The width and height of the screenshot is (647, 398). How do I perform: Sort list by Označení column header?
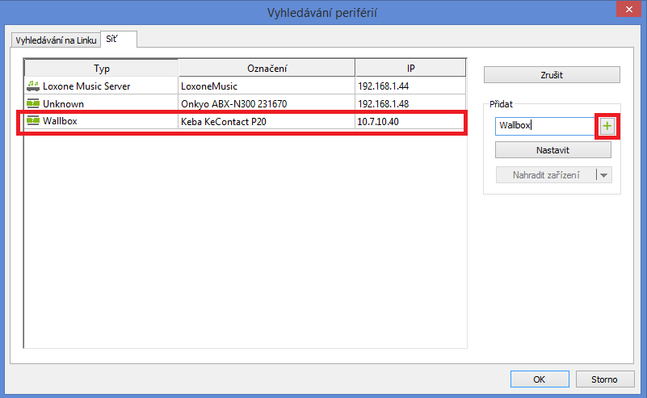[x=267, y=68]
